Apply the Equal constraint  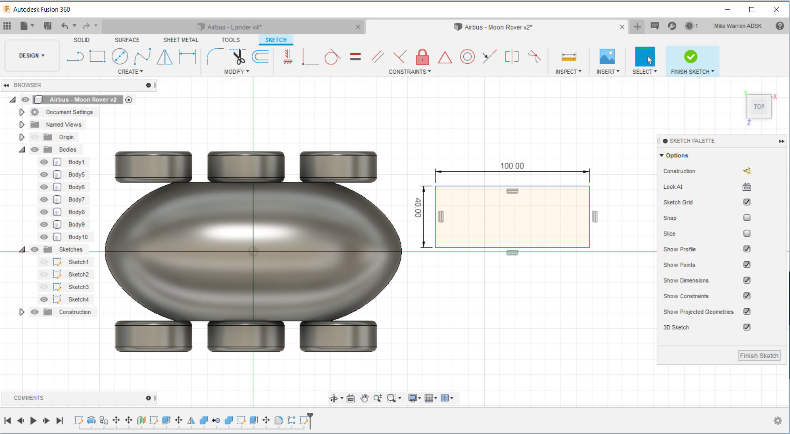coord(355,57)
